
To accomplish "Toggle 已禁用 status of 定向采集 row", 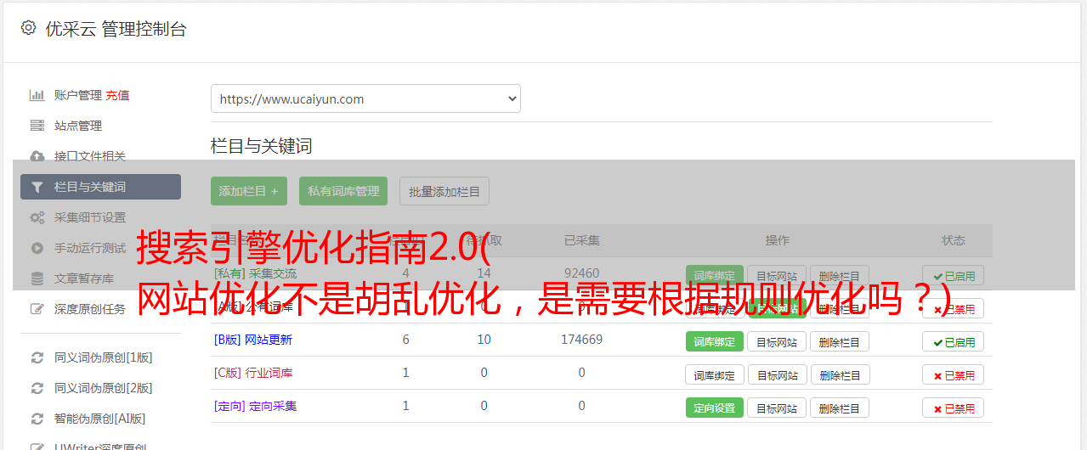I will click(954, 408).
